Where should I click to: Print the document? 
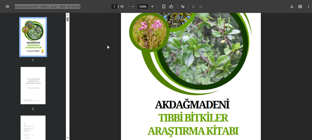click(x=300, y=7)
